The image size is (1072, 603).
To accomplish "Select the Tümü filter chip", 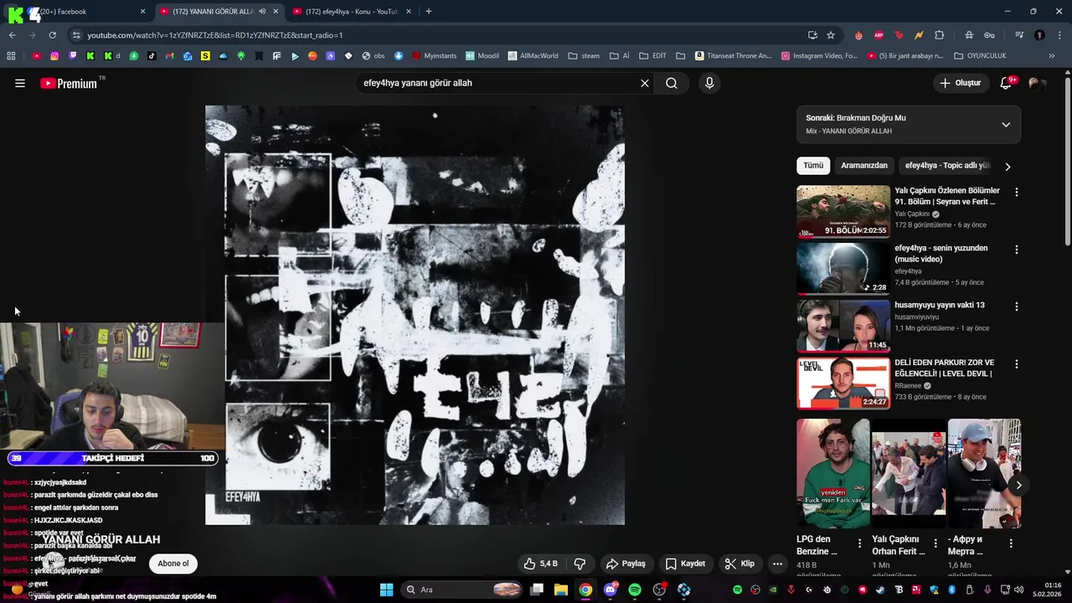I will point(813,166).
